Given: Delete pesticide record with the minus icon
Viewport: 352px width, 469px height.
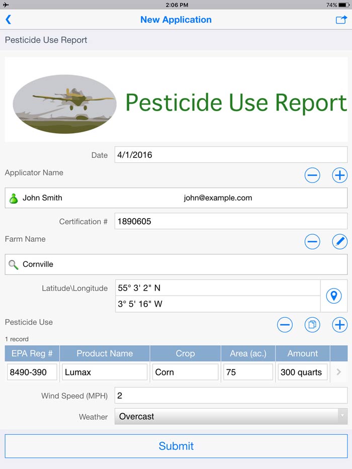Looking at the screenshot, I should tap(285, 325).
